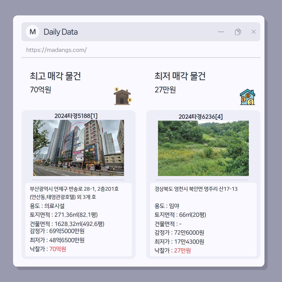The image size is (282, 282).
Task: Click the copy/restore window icon
Action: coord(238,32)
